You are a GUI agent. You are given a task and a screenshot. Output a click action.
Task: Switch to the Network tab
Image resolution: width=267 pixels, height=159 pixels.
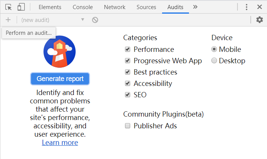click(x=115, y=7)
